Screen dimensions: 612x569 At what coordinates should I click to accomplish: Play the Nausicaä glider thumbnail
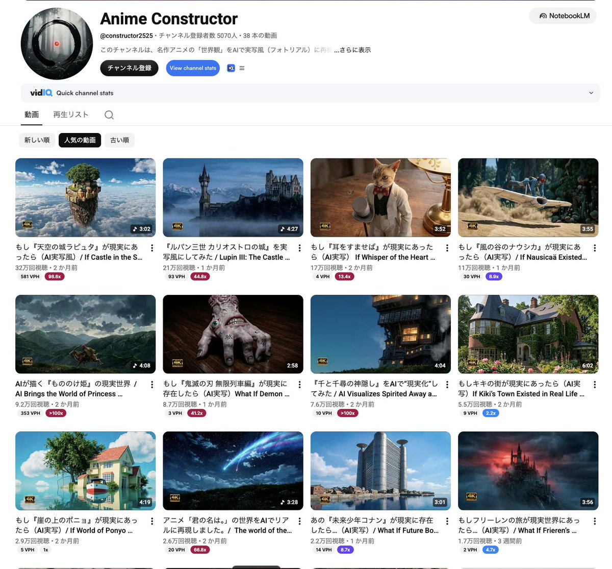pos(528,198)
